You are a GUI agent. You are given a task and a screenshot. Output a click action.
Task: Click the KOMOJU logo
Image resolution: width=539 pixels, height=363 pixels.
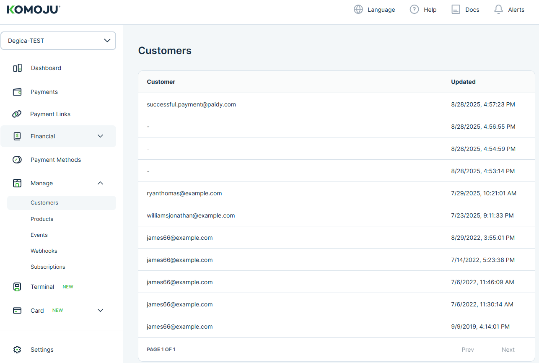[34, 10]
